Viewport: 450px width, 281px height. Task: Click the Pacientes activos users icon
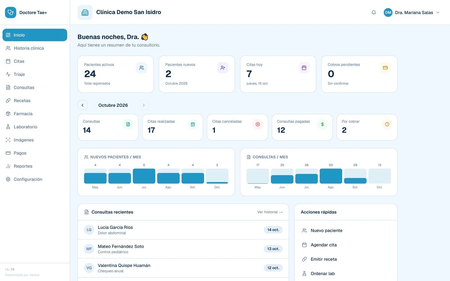pyautogui.click(x=141, y=68)
